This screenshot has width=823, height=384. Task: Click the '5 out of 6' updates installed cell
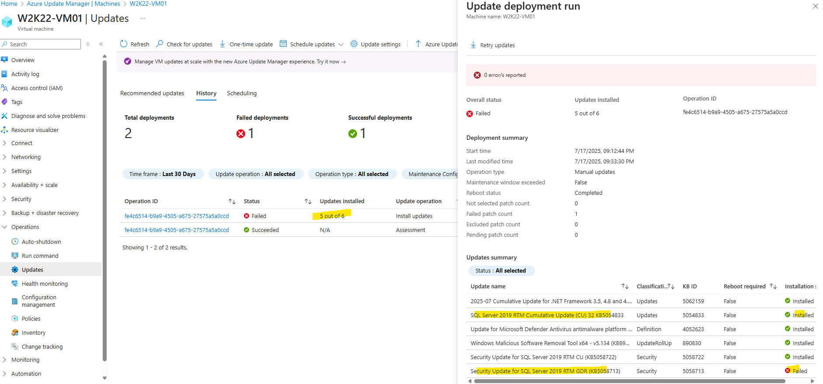332,216
